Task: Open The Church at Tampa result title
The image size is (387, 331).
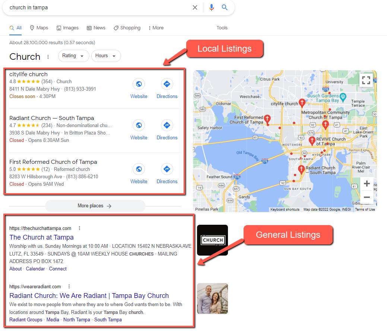Action: pos(41,237)
